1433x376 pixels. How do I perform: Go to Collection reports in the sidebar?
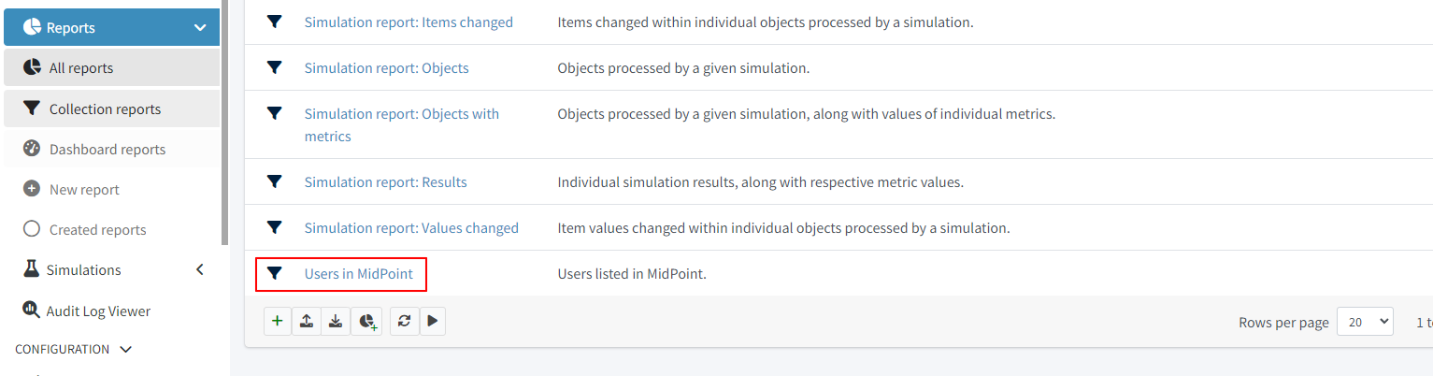click(x=105, y=109)
